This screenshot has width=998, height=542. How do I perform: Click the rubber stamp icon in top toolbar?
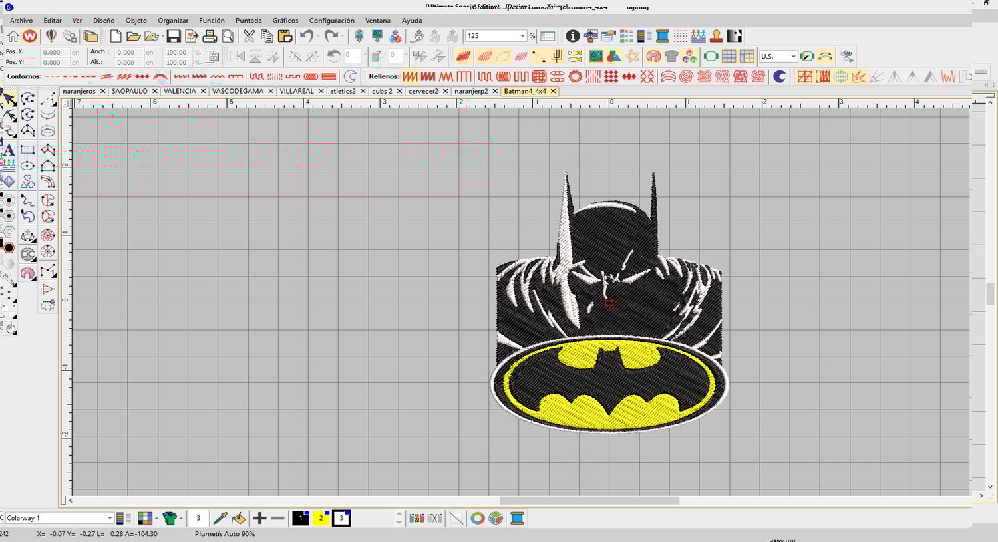point(717,36)
